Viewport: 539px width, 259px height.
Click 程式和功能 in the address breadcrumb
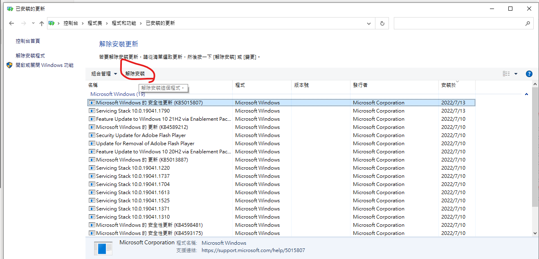click(124, 24)
